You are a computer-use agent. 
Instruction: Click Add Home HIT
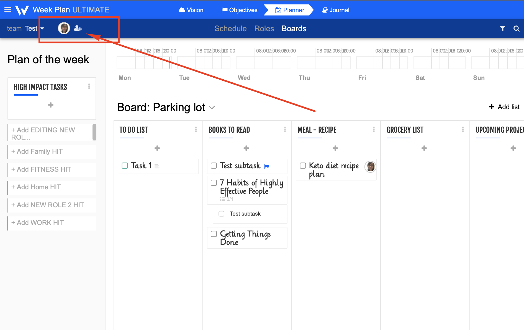(x=52, y=187)
